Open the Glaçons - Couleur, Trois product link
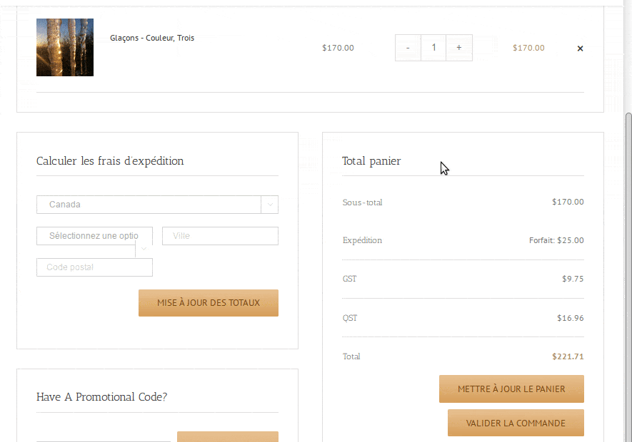 [x=152, y=38]
